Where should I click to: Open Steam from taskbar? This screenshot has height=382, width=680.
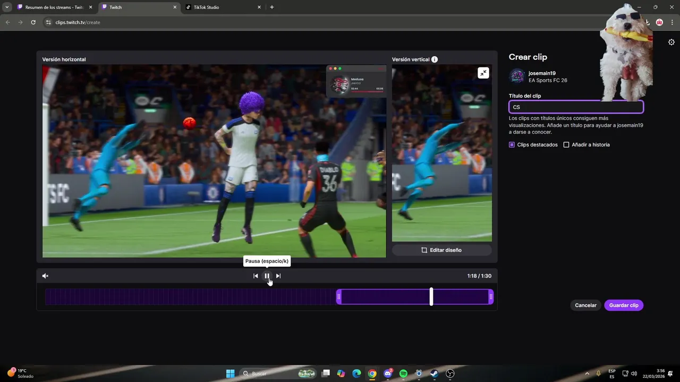click(434, 374)
